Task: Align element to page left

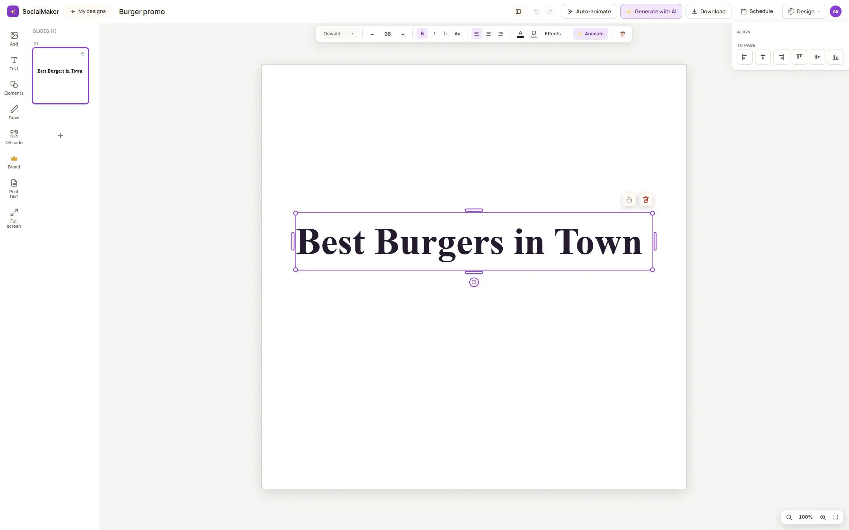Action: click(x=744, y=57)
